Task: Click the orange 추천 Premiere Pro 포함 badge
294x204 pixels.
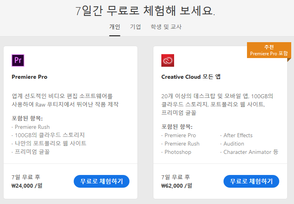Action: tap(269, 50)
